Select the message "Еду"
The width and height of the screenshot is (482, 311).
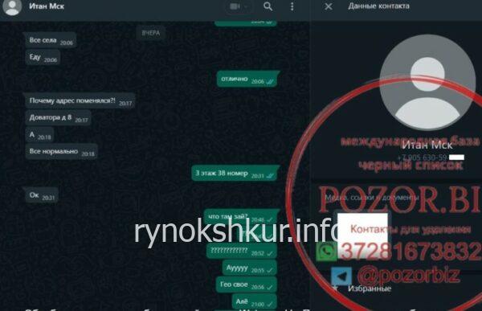click(43, 58)
